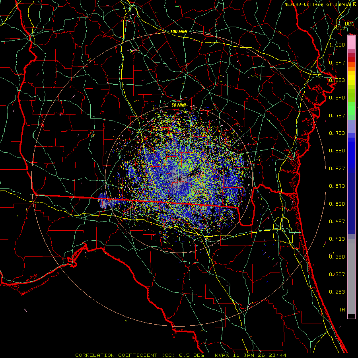Select the 0.680 legend value
The width and height of the screenshot is (358, 358).
tap(337, 151)
